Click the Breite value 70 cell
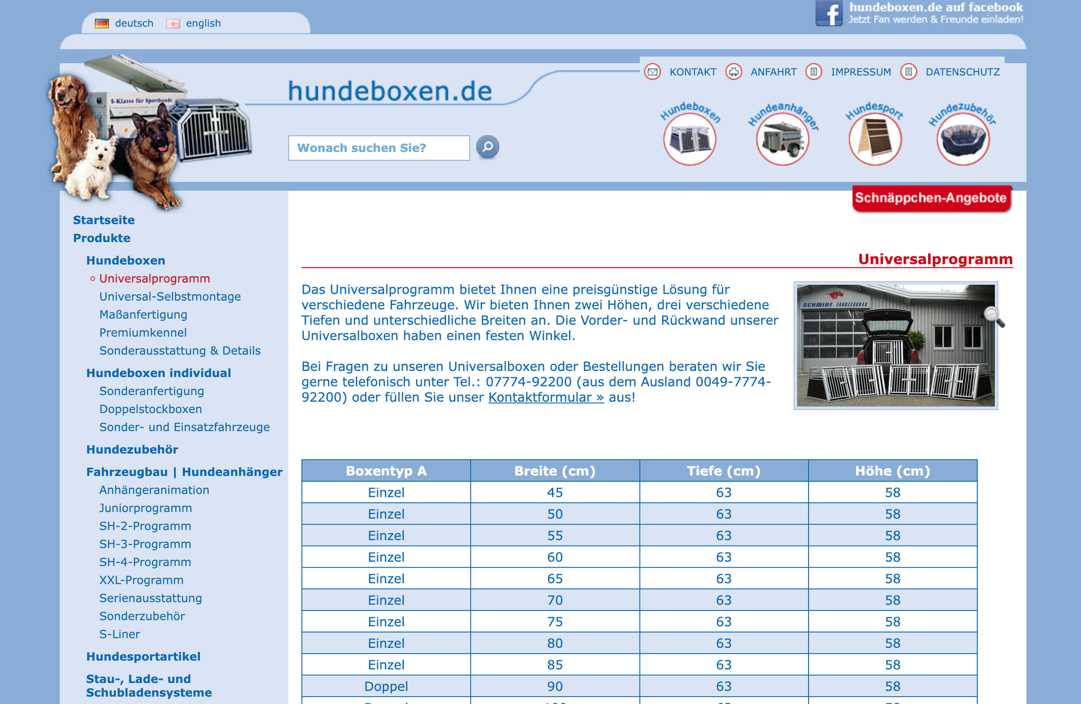This screenshot has height=704, width=1081. click(x=555, y=600)
